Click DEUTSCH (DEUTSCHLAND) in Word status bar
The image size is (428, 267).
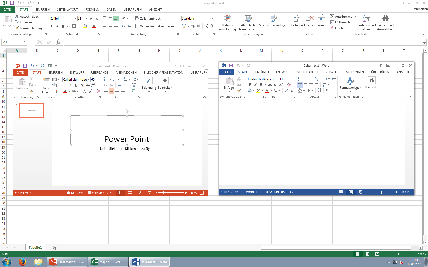pos(279,192)
